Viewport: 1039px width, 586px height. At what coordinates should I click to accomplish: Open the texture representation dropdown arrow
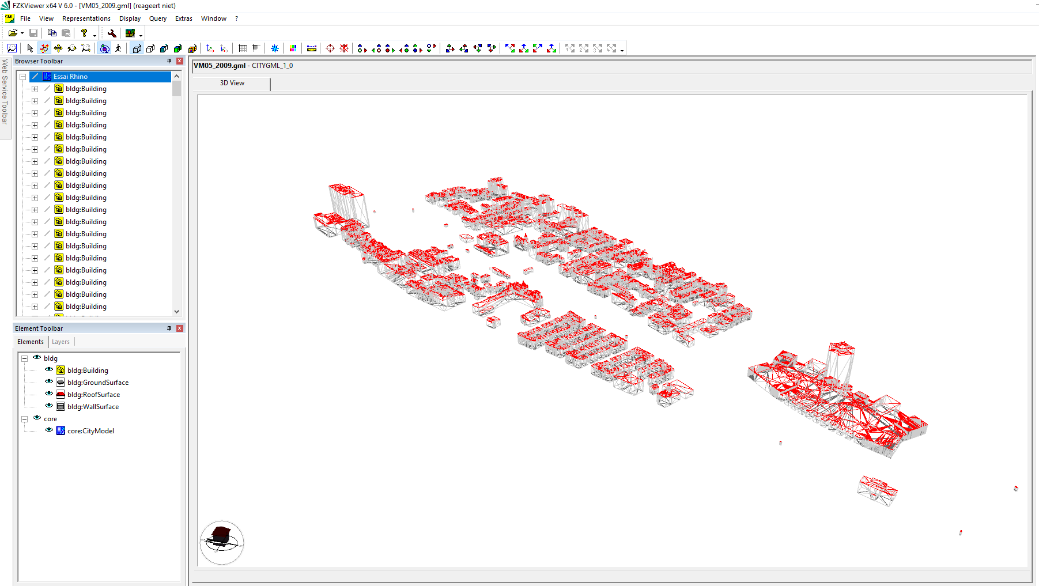pos(141,35)
